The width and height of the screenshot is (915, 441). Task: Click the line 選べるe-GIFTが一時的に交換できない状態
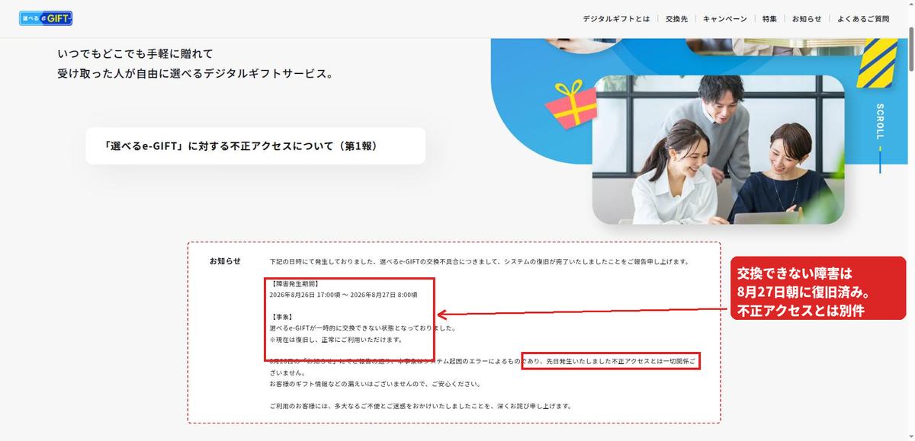(x=362, y=328)
